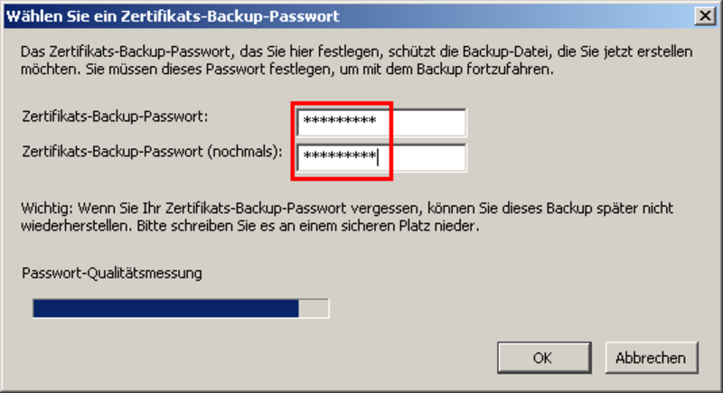The width and height of the screenshot is (723, 393).
Task: Click empty title bar area left of X
Action: 542,15
